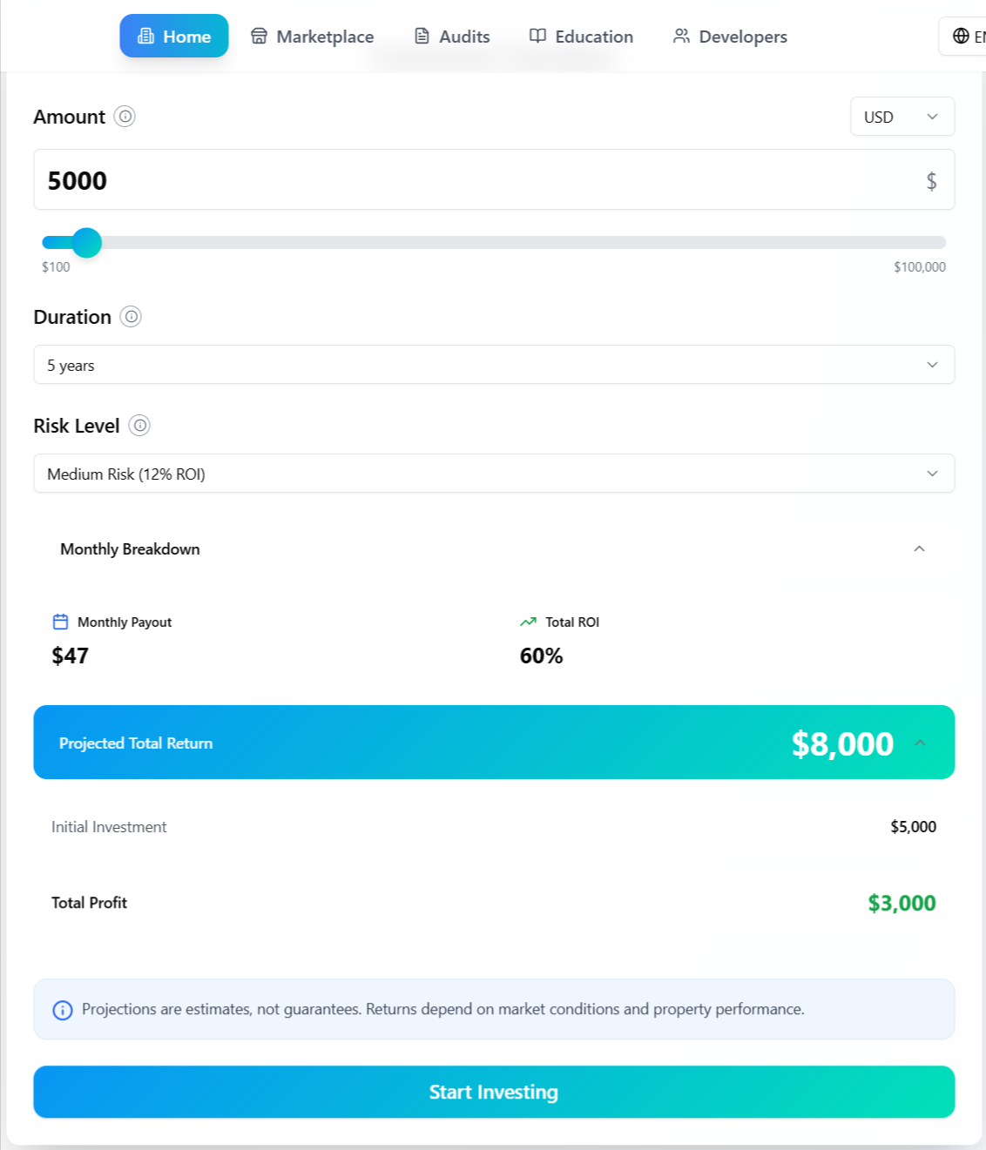Image resolution: width=986 pixels, height=1150 pixels.
Task: Click the Duration info icon
Action: pyautogui.click(x=131, y=317)
